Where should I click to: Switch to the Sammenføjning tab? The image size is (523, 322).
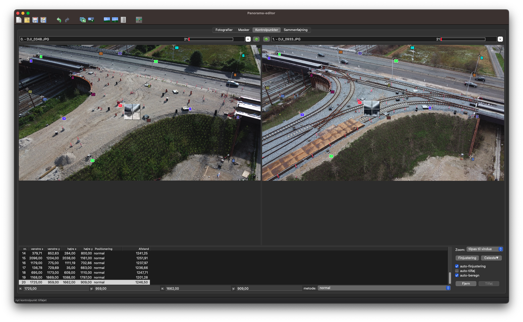click(295, 30)
